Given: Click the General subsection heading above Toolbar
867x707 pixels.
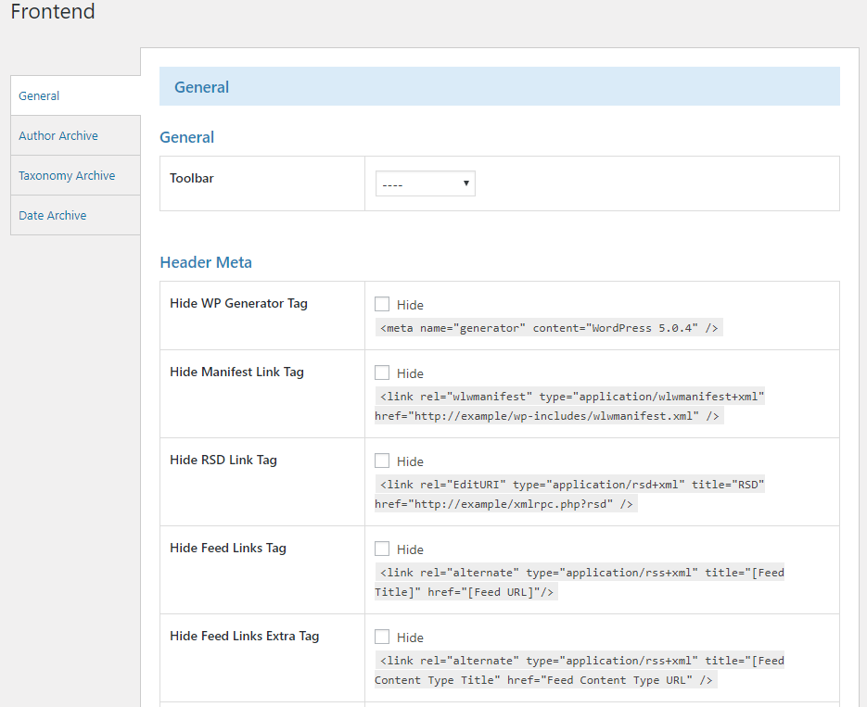Looking at the screenshot, I should [x=187, y=137].
